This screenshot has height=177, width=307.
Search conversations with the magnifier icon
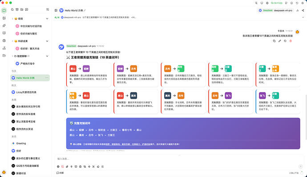12,9
